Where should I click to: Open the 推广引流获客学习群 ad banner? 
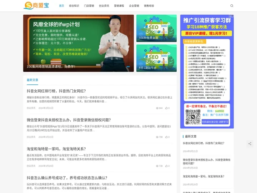pos(207,71)
